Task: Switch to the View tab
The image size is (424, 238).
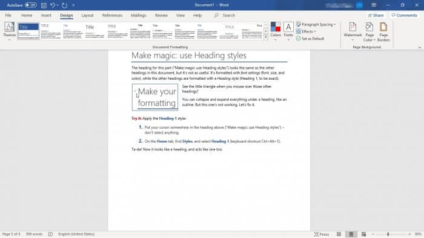Action: click(181, 15)
